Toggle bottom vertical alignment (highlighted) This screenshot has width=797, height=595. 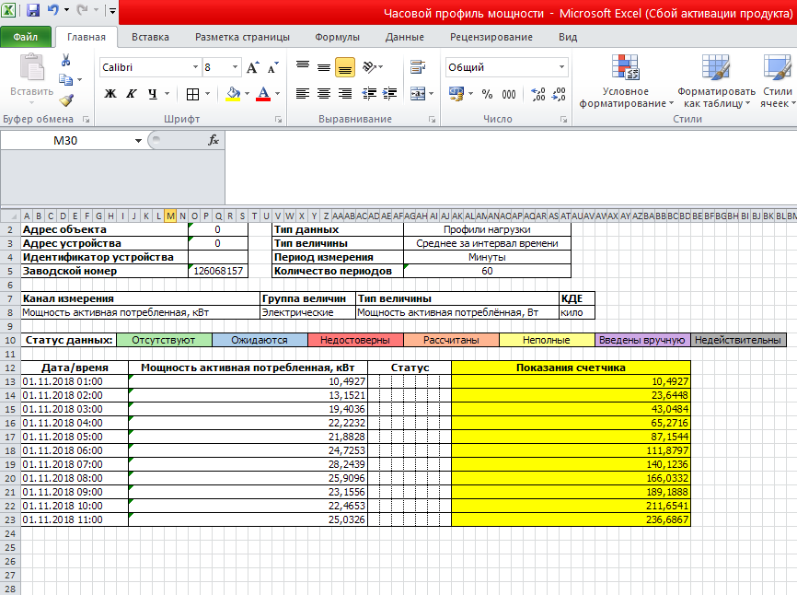click(x=345, y=67)
